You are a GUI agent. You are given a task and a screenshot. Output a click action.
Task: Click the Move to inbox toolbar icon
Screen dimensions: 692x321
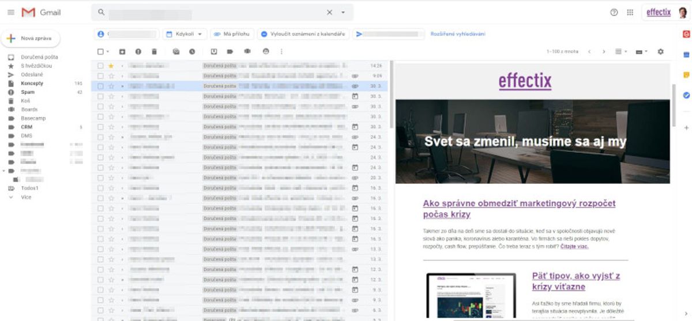214,51
